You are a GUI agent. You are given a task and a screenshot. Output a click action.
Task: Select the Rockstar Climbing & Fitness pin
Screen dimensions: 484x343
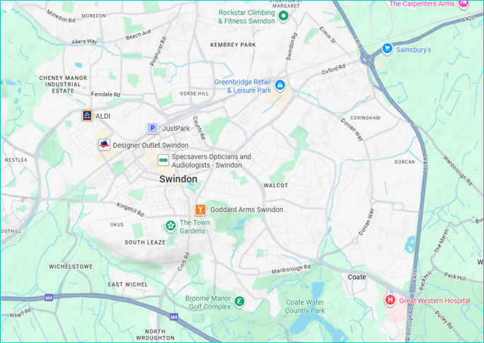click(x=283, y=16)
